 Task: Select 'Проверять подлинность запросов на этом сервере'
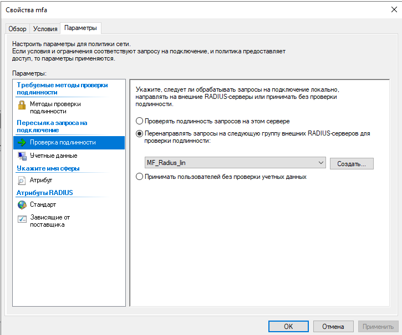tap(139, 121)
